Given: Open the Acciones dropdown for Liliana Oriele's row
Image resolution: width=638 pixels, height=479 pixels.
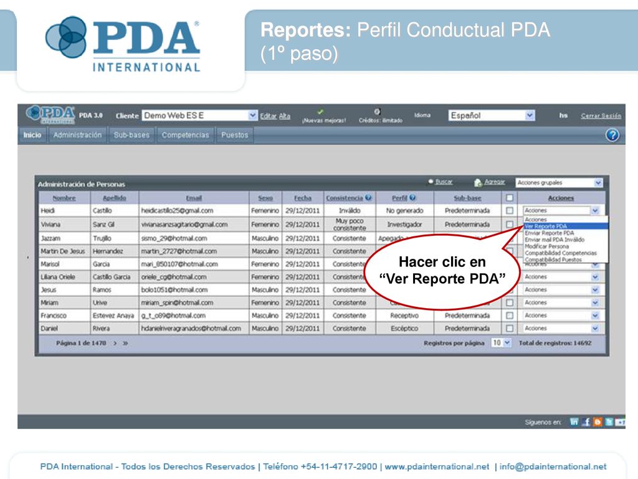Looking at the screenshot, I should (561, 277).
